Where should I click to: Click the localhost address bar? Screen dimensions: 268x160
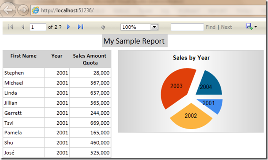click(x=148, y=10)
